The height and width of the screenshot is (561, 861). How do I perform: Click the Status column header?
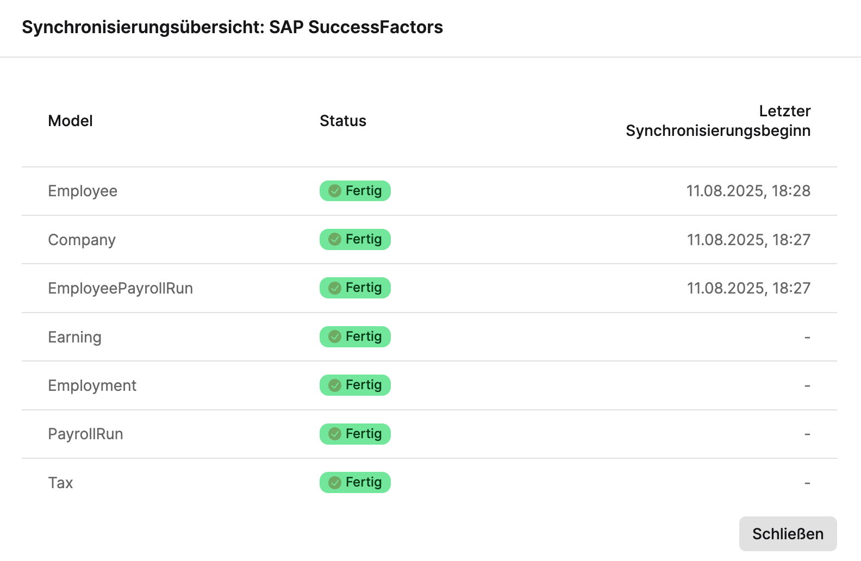[x=343, y=121]
